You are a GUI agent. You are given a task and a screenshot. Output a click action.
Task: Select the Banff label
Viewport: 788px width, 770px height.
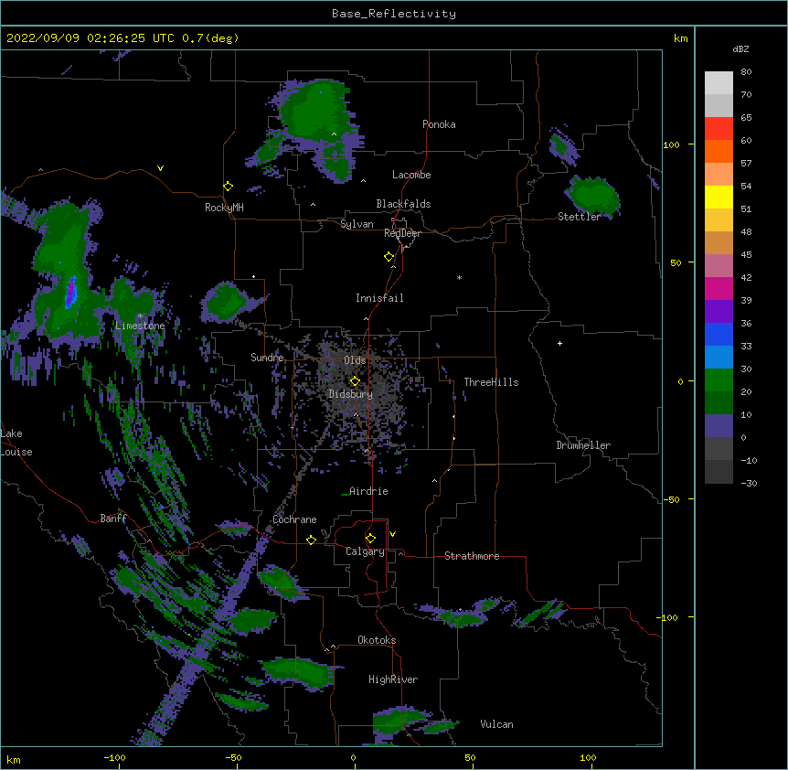(x=113, y=519)
